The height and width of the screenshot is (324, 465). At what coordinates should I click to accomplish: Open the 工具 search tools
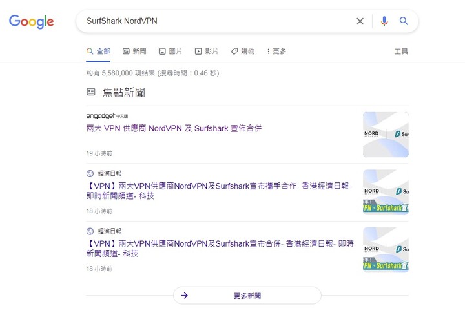401,52
